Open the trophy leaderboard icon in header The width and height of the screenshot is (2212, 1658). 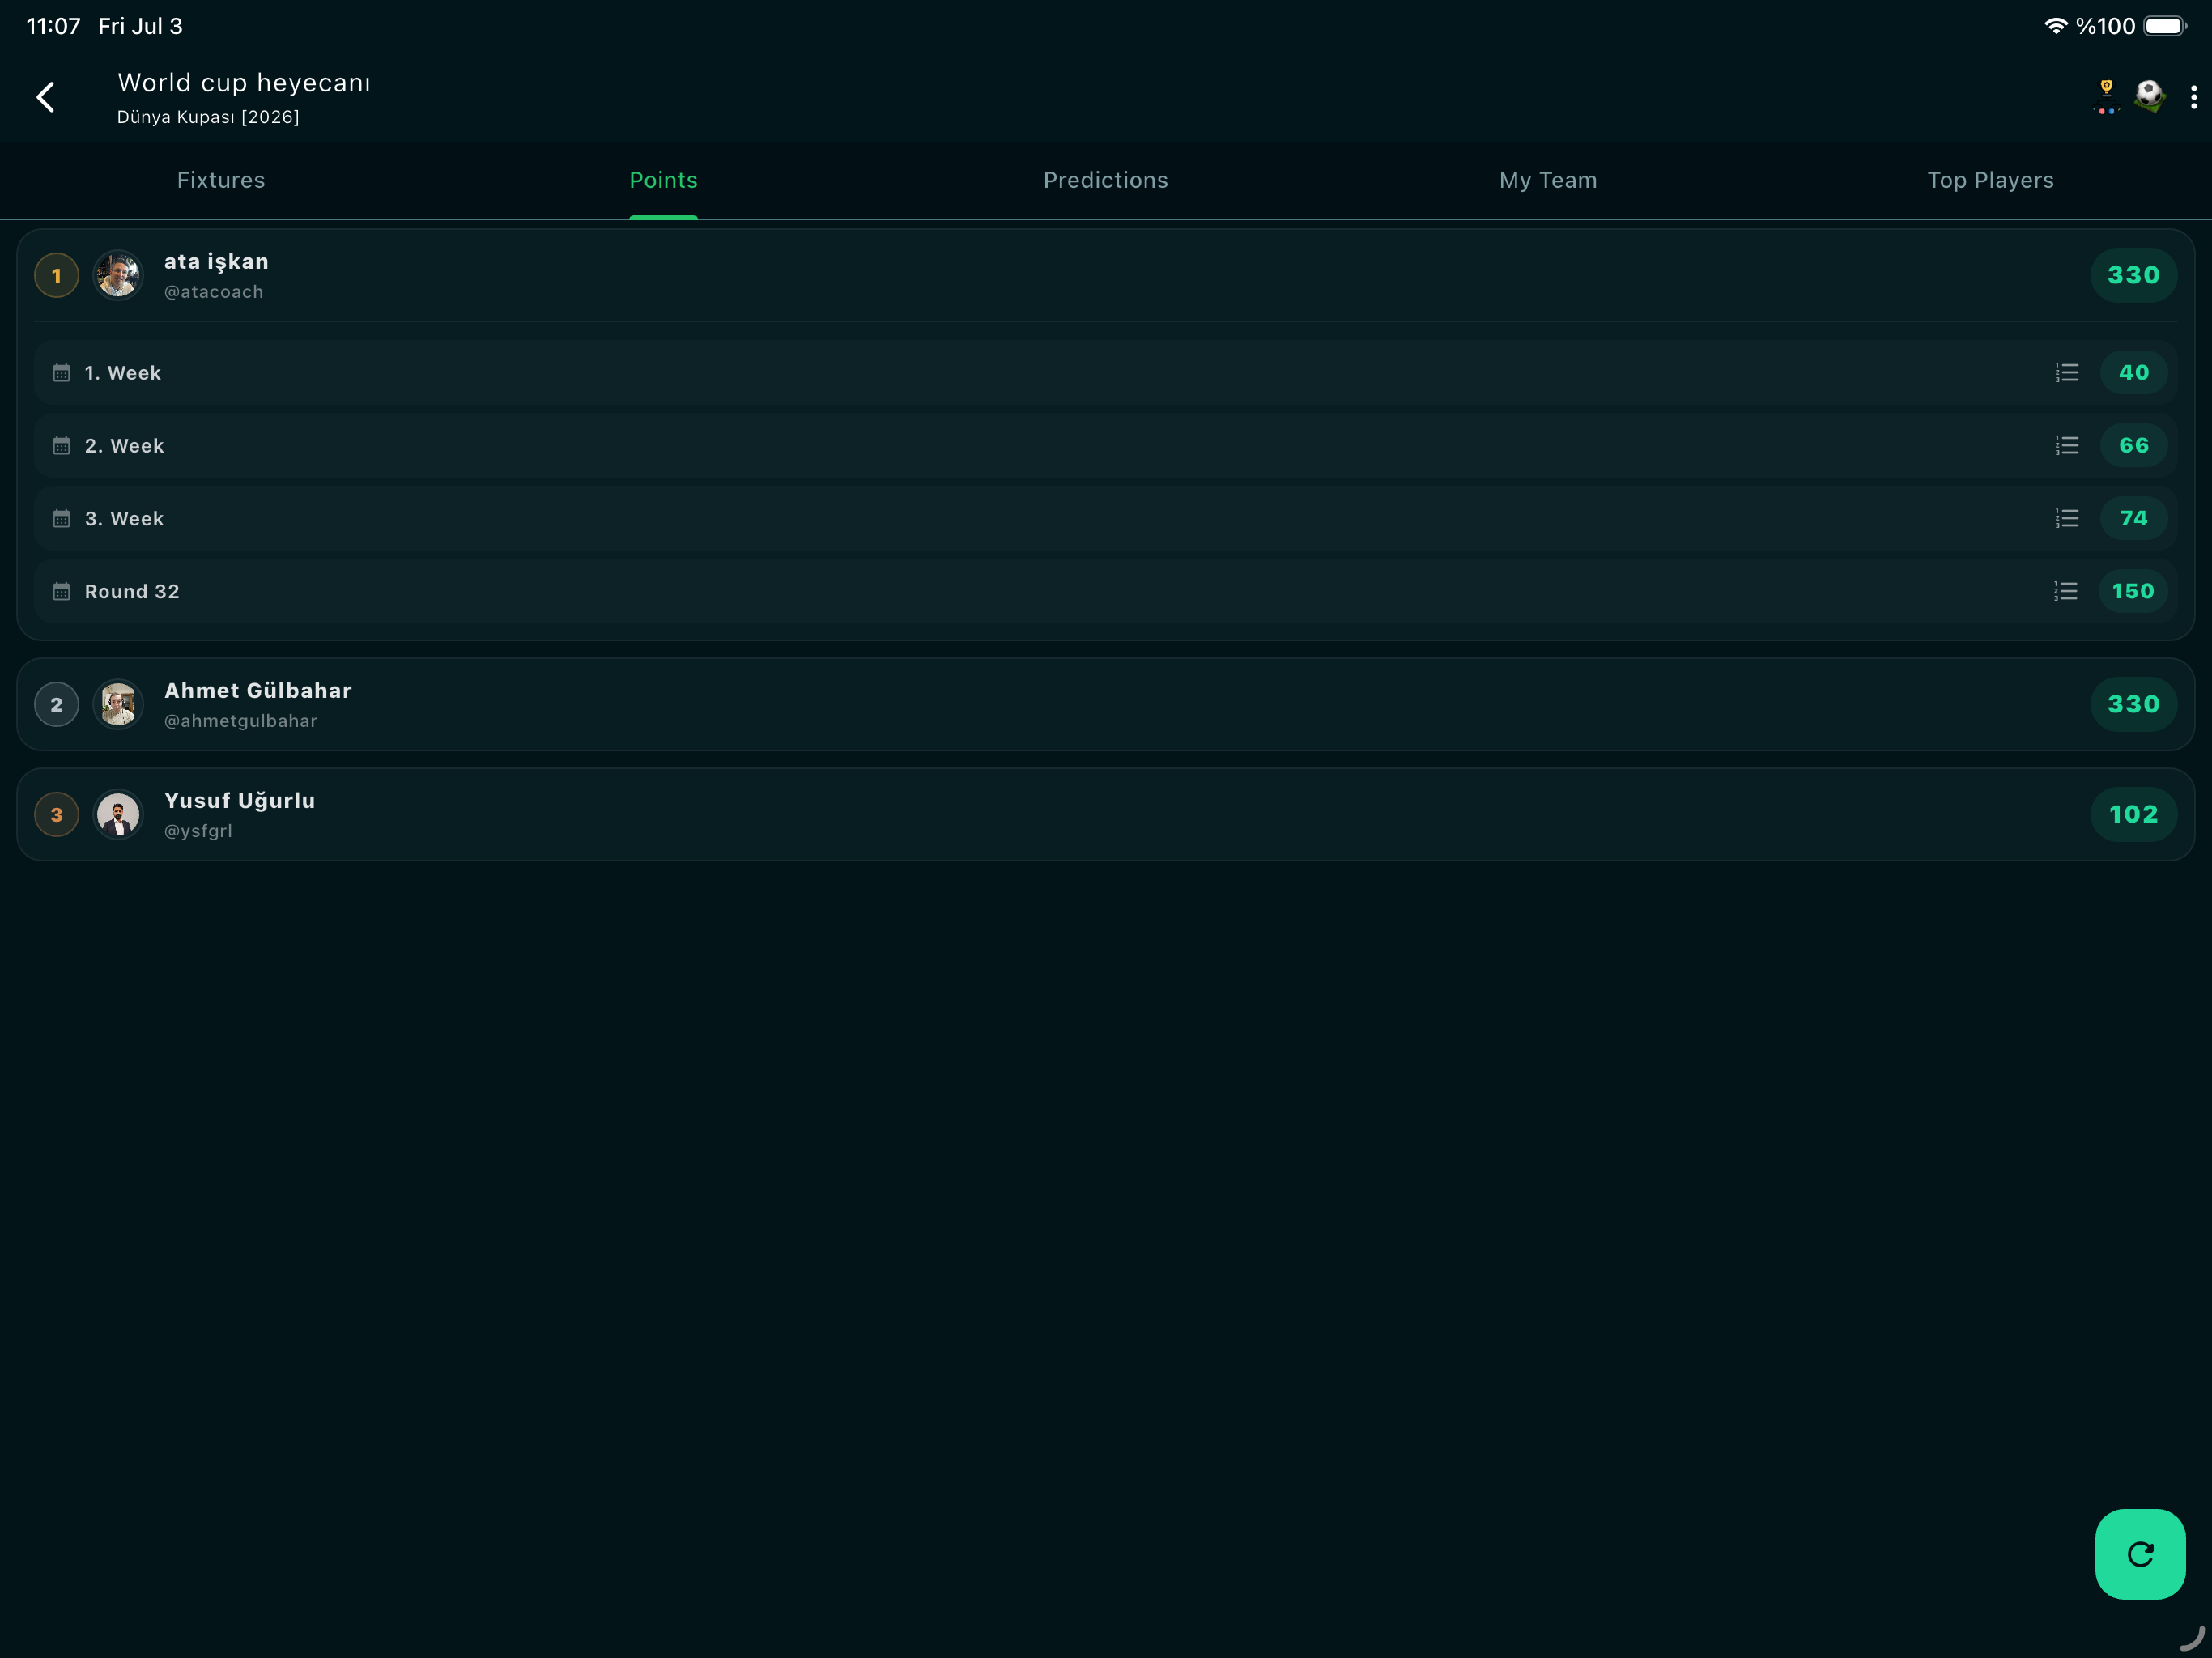tap(2106, 97)
